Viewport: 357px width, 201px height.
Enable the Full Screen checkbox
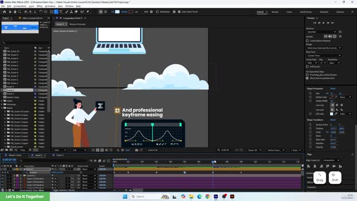pyautogui.click(x=307, y=67)
